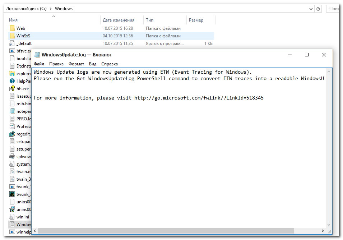Select the HelpPane question mark icon
The height and width of the screenshot is (240, 343).
[12, 81]
